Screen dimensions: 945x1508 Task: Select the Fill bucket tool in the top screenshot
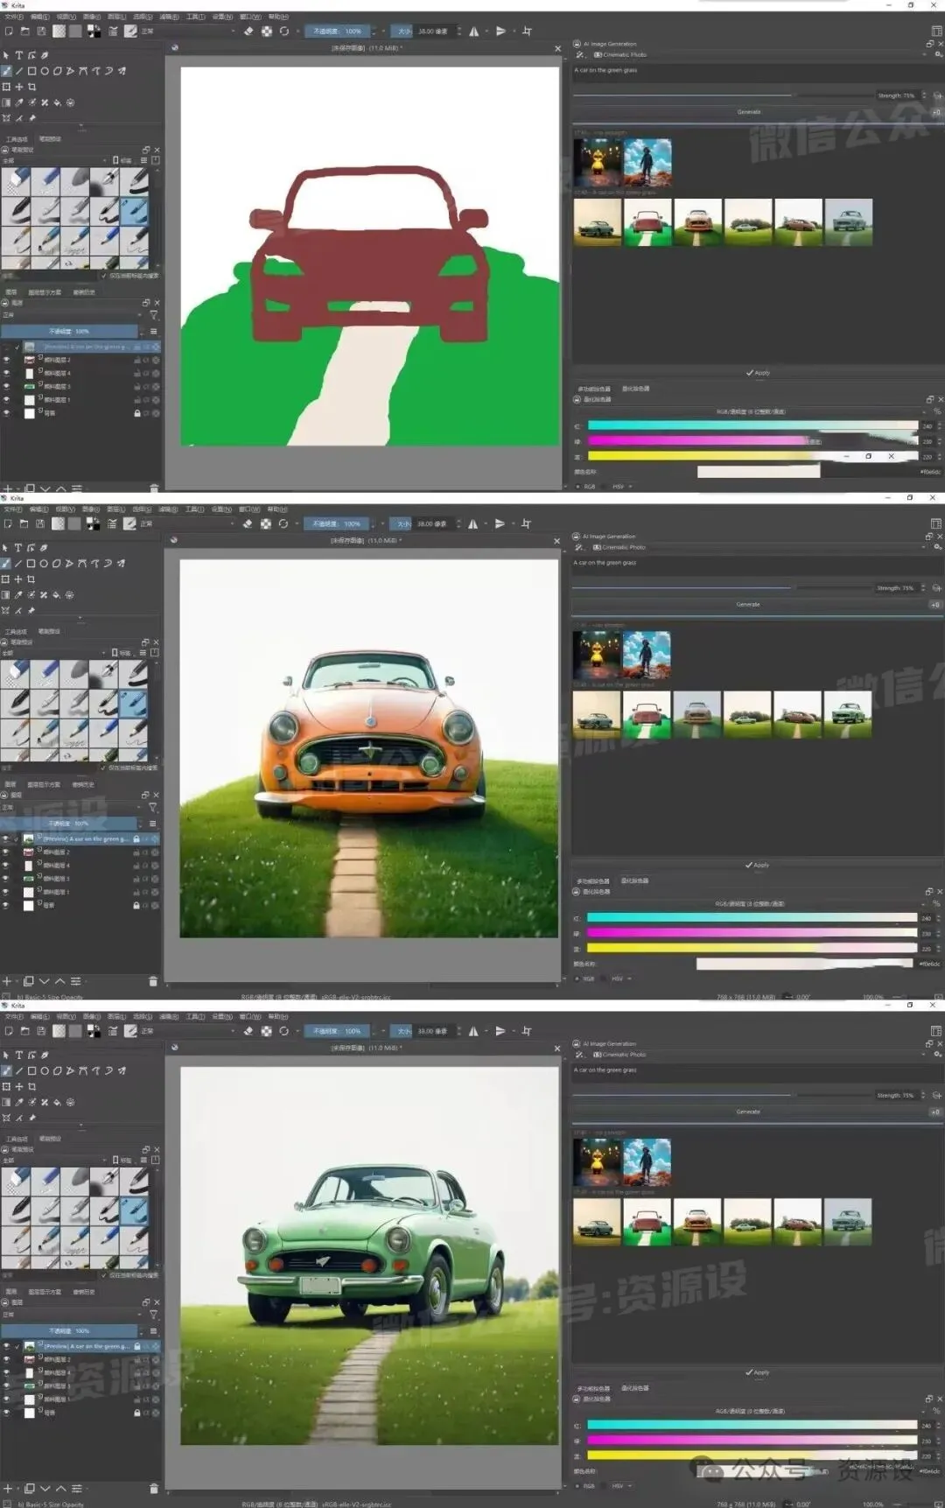pos(58,102)
